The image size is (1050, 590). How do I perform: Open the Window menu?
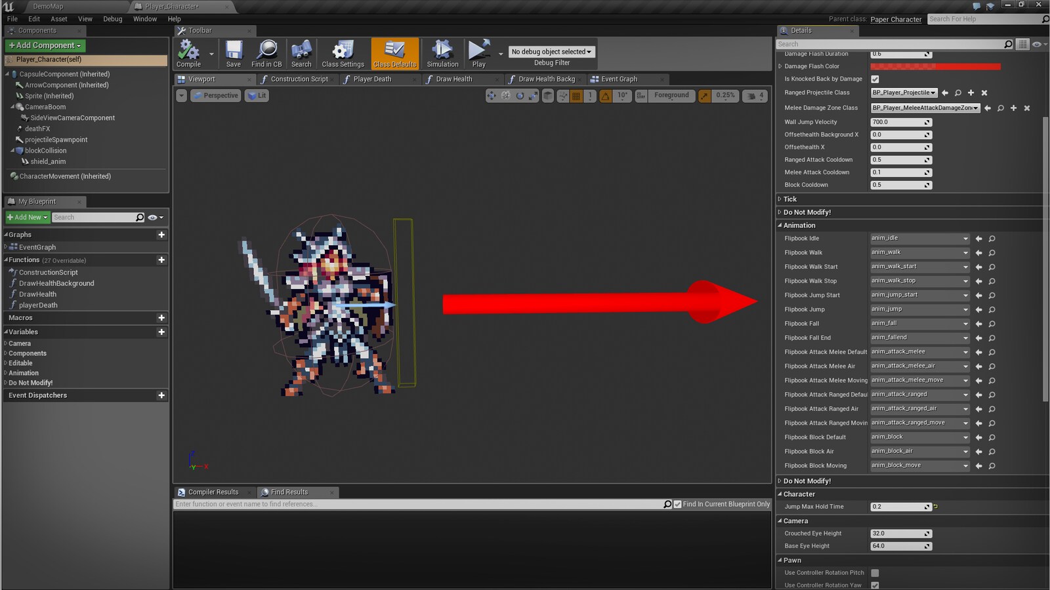(144, 19)
